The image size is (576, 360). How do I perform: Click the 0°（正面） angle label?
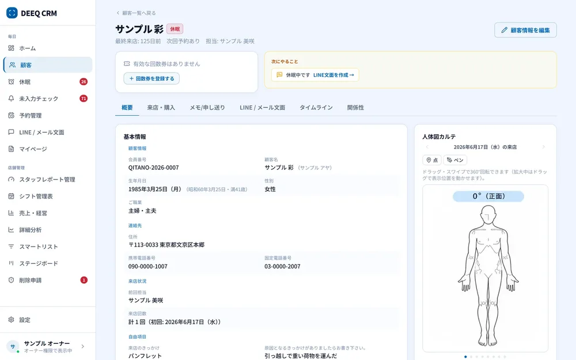pyautogui.click(x=488, y=196)
